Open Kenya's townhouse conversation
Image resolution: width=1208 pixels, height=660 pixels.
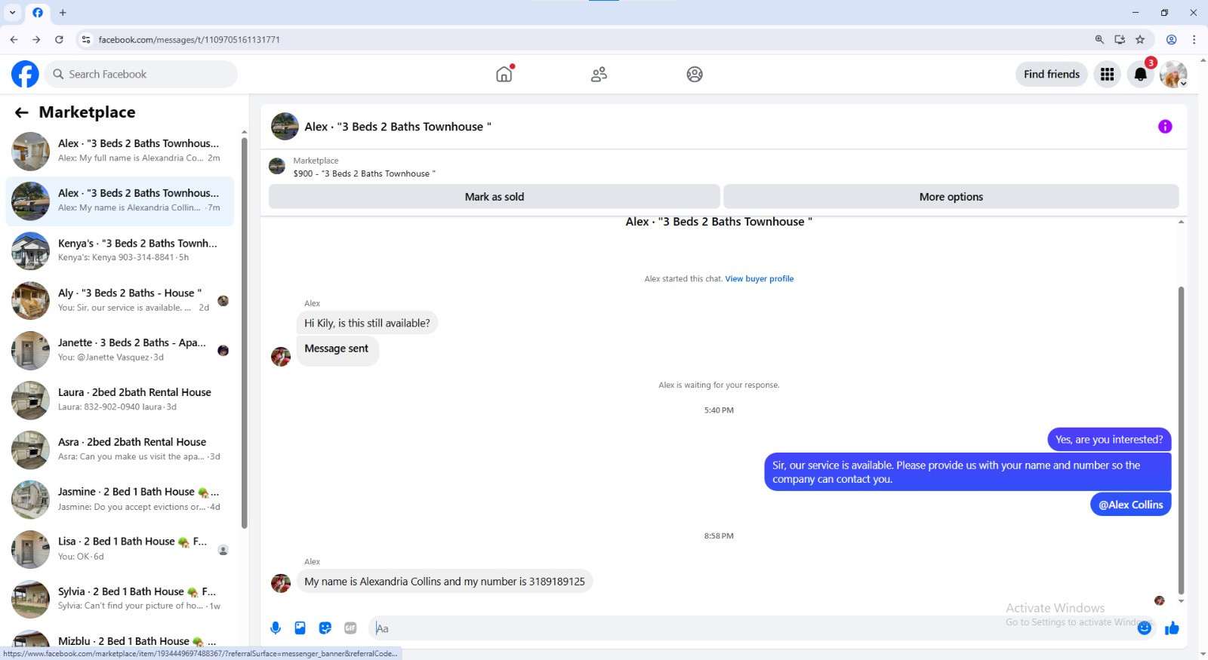coord(120,250)
